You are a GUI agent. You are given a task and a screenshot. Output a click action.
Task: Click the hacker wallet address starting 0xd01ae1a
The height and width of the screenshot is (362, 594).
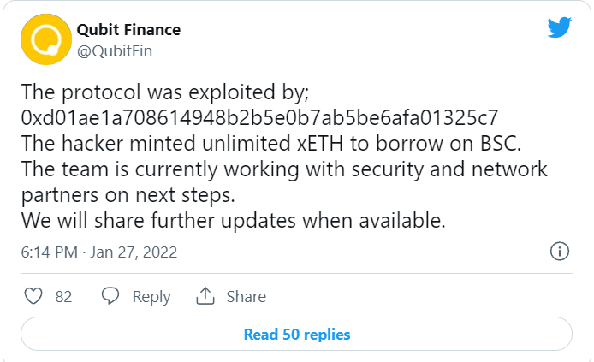point(258,116)
